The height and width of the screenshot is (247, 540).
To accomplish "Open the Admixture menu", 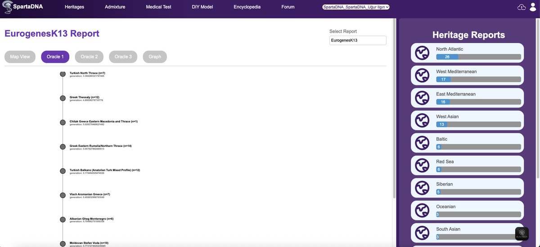I will point(115,7).
